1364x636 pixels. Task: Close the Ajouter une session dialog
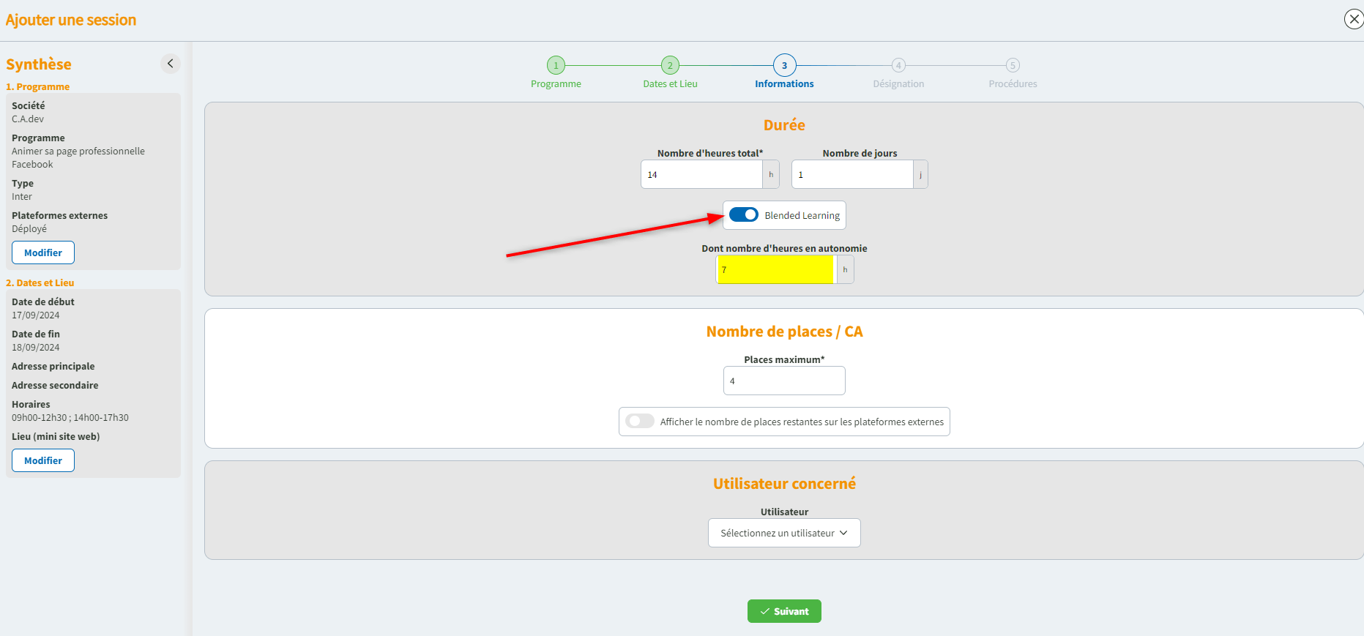pos(1353,19)
